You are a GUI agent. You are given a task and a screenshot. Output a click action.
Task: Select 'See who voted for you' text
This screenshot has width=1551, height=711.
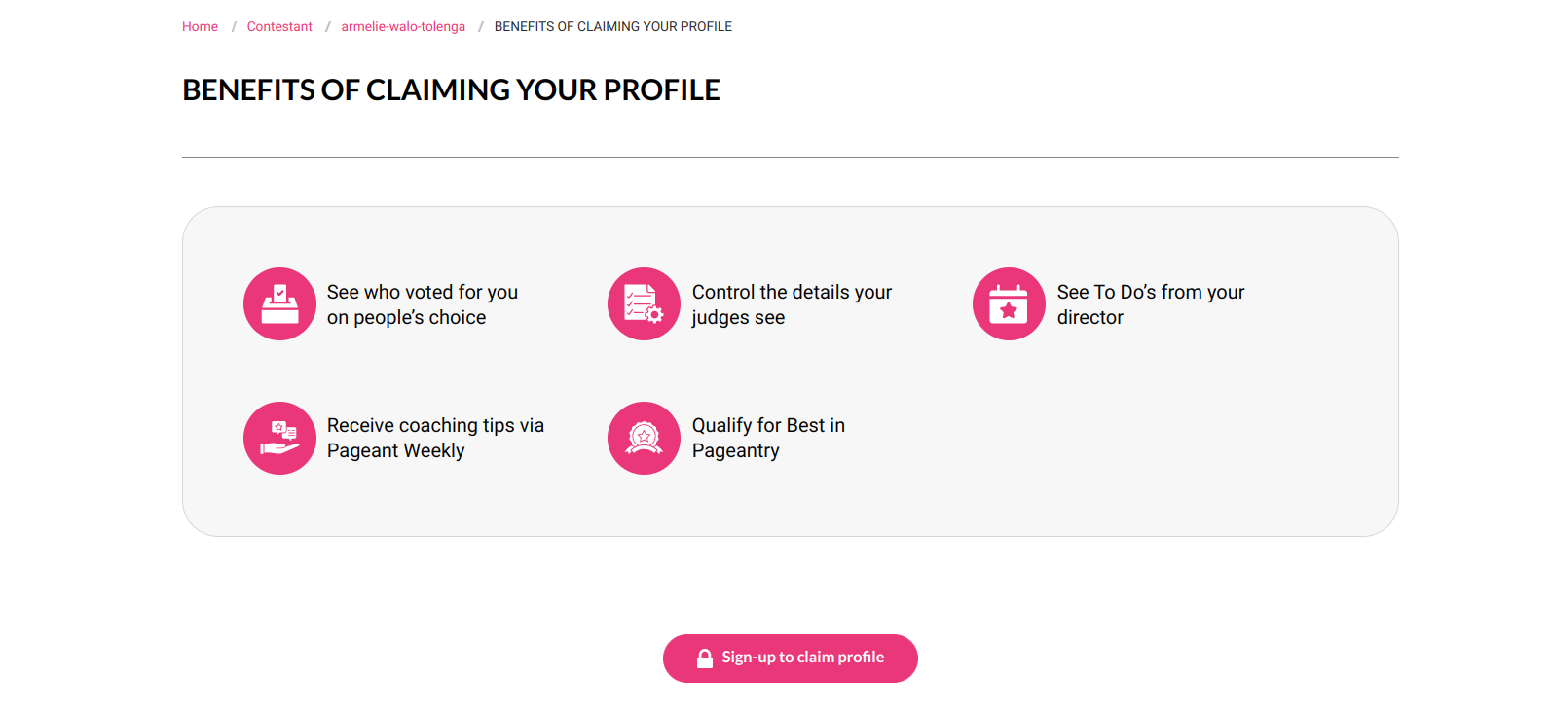423,292
